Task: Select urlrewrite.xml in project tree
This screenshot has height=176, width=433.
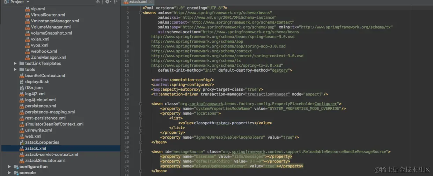Action: pos(38,130)
